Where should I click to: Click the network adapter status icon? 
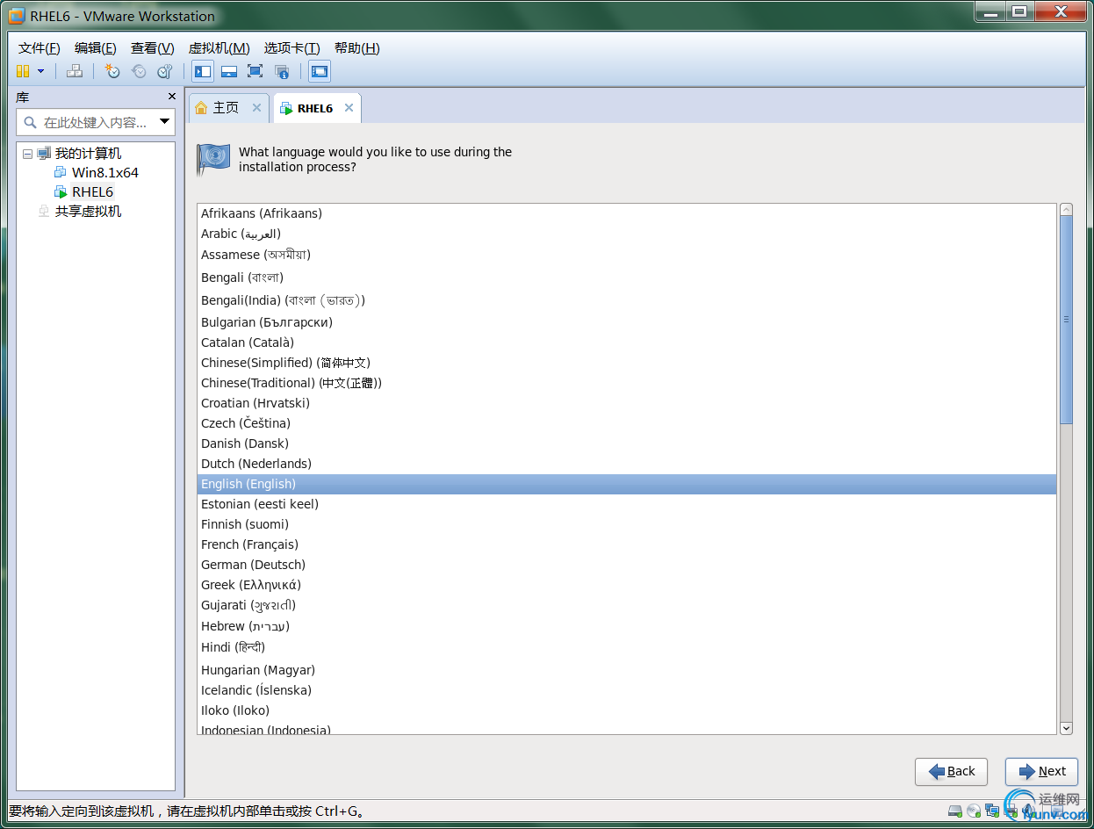coord(992,811)
